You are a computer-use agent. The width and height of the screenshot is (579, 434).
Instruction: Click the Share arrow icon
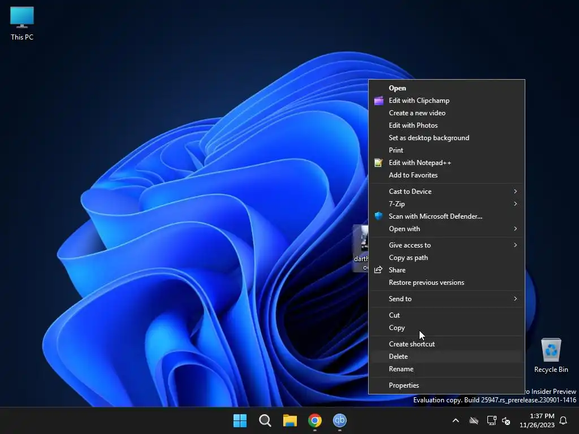(378, 270)
